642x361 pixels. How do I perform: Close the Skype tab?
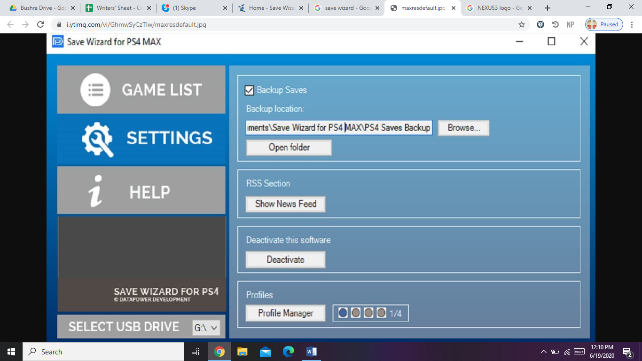(225, 8)
